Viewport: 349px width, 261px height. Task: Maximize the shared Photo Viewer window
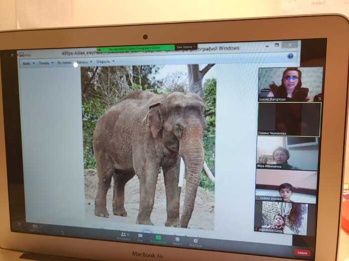(277, 45)
